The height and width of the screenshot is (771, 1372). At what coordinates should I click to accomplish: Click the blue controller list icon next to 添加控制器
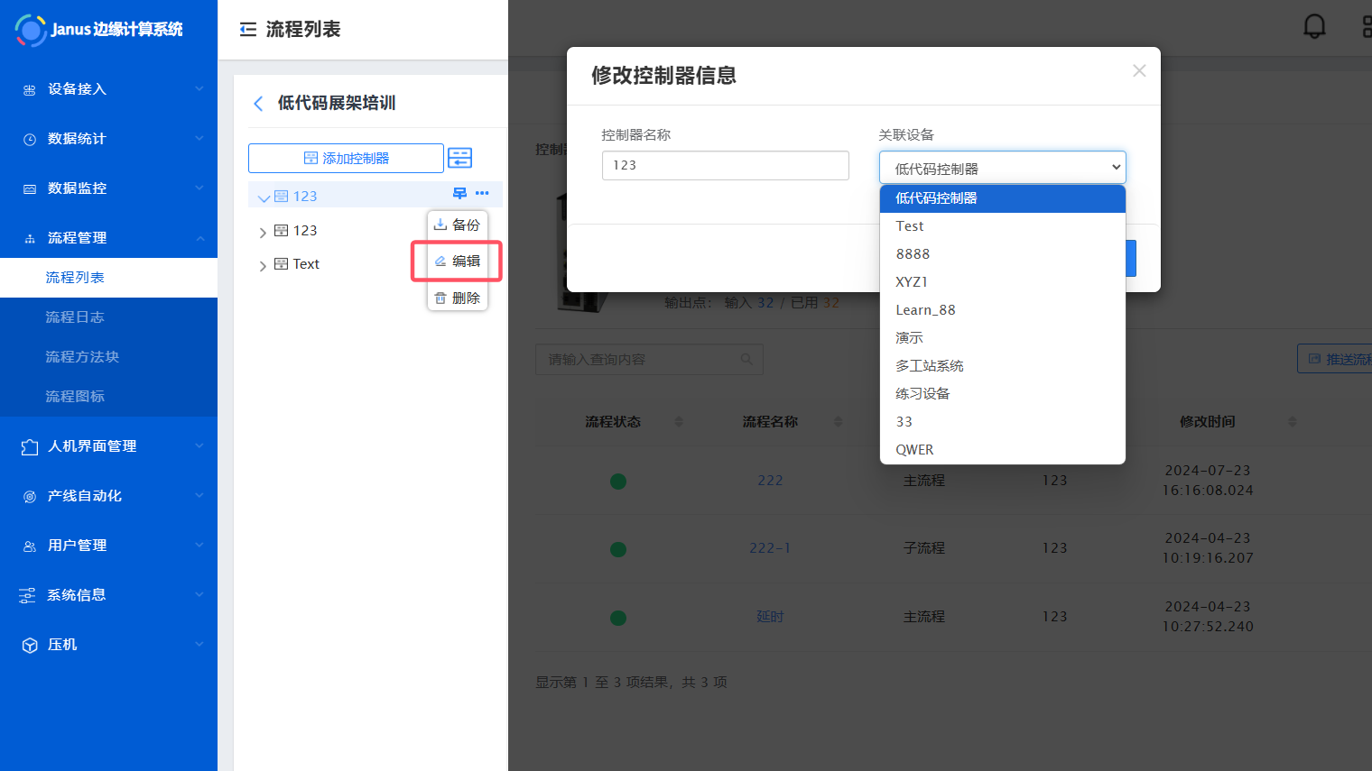[459, 158]
